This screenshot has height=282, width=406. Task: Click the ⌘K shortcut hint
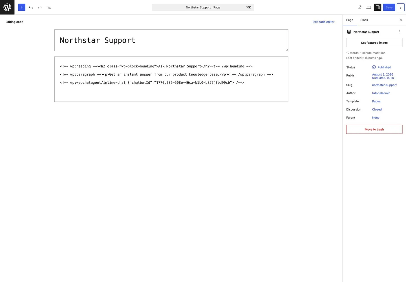click(x=248, y=7)
